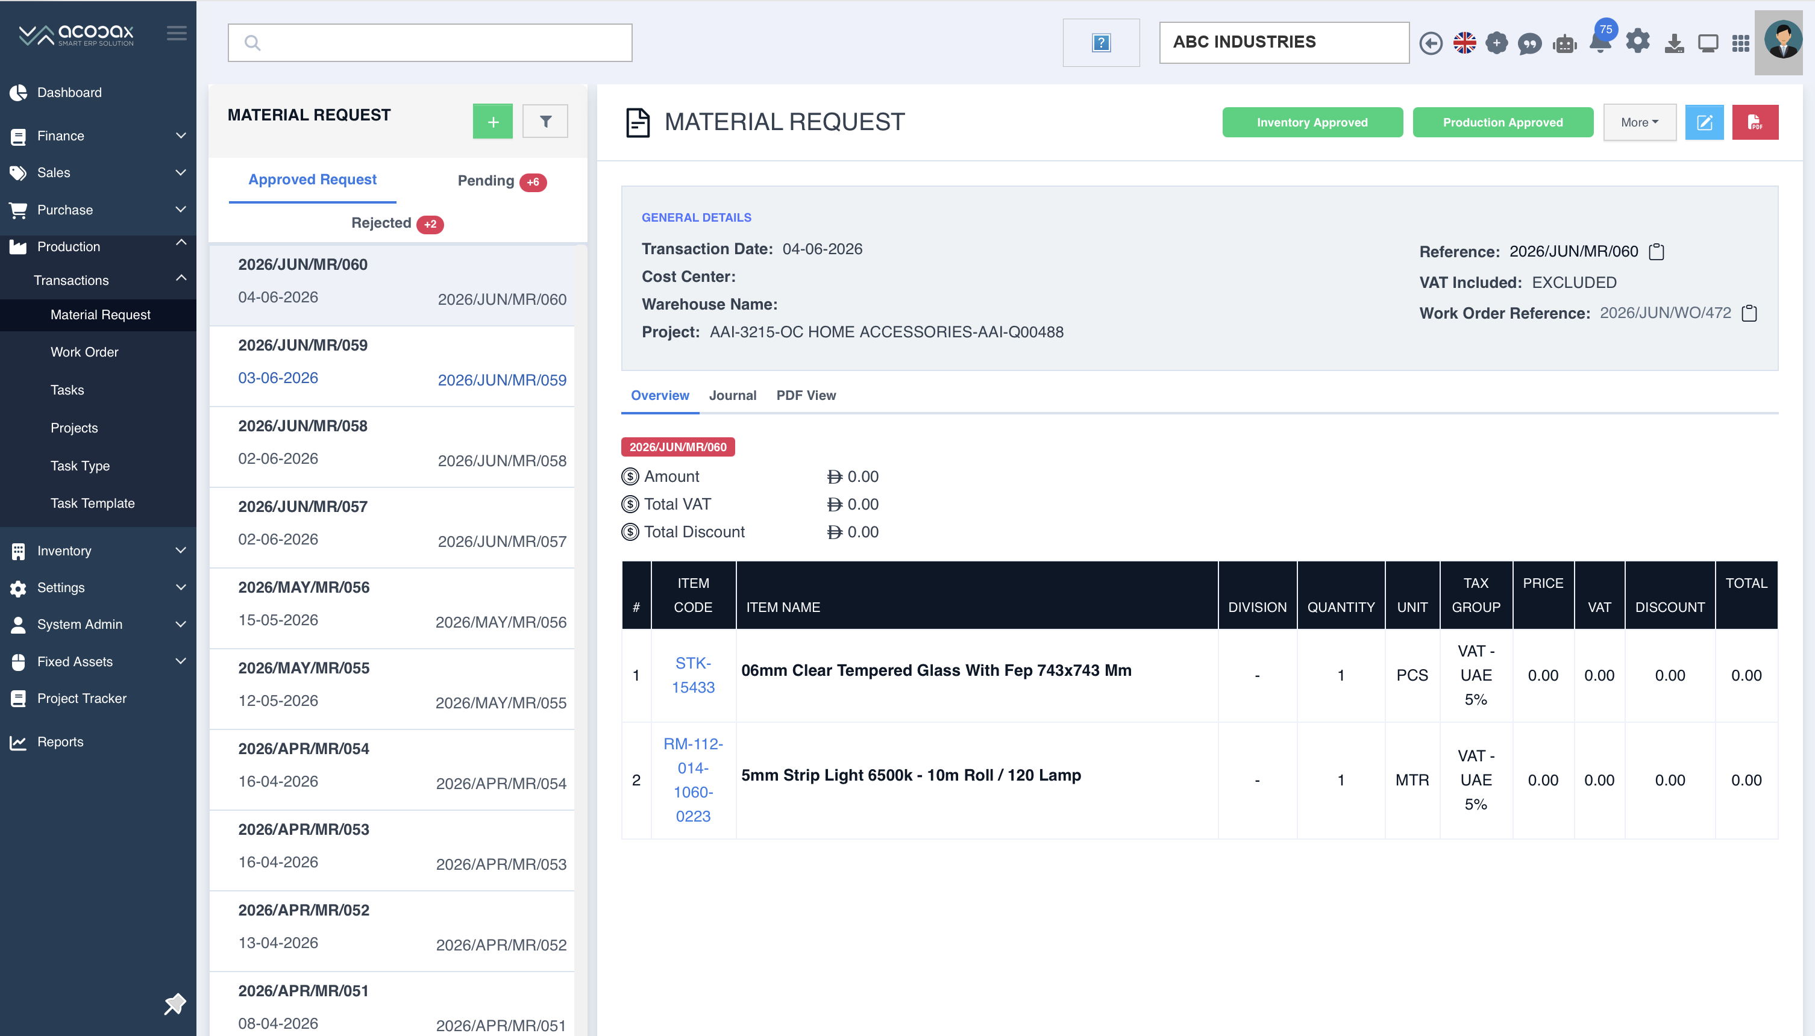1815x1036 pixels.
Task: Click the robot assistant icon
Action: 1564,43
